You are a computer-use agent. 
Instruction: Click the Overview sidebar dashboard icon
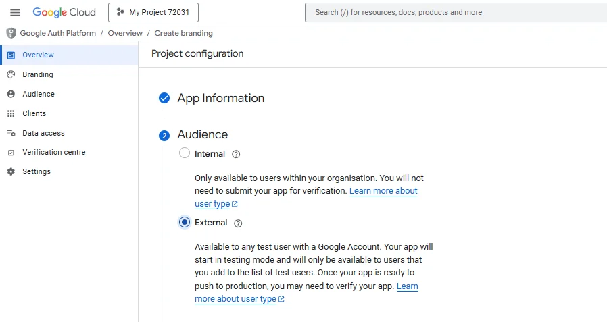coord(11,55)
